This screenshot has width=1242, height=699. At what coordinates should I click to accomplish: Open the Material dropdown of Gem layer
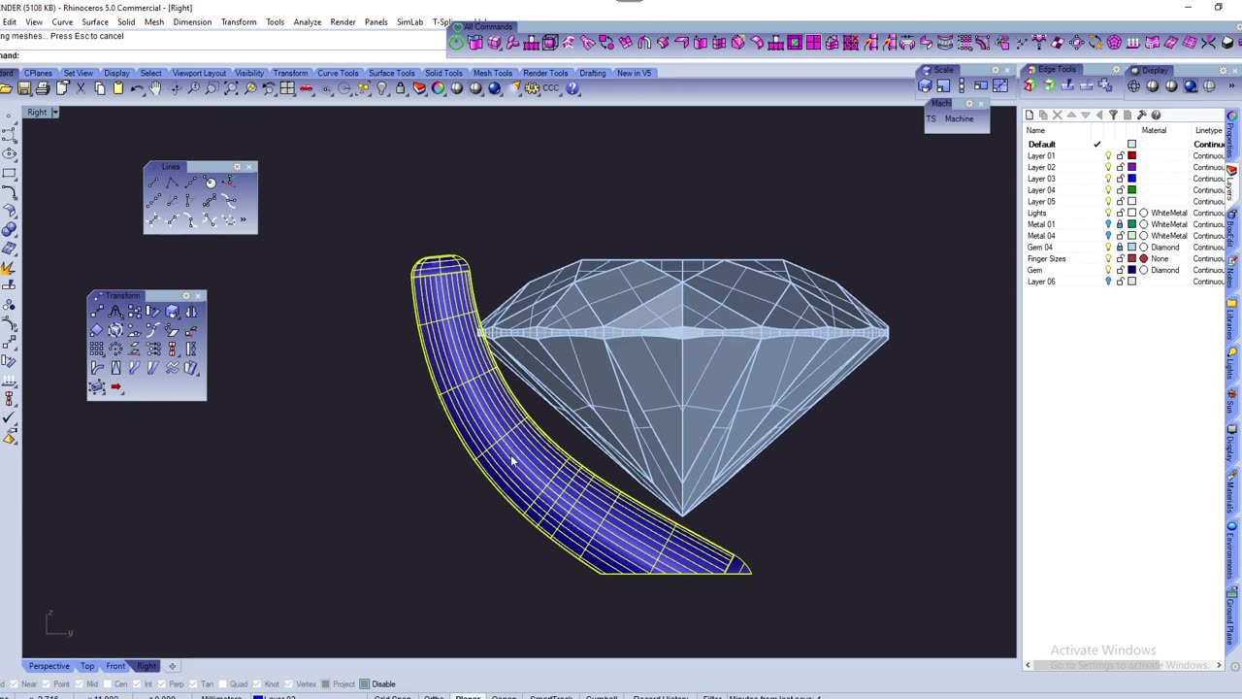tap(1164, 270)
